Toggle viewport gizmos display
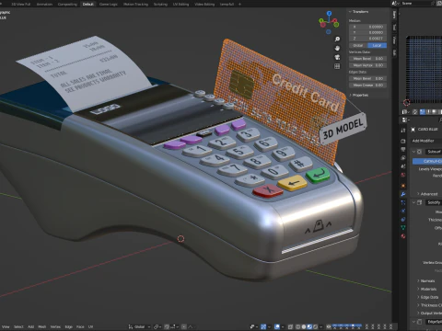Screen dimensions: 442x331 [x=263, y=326]
